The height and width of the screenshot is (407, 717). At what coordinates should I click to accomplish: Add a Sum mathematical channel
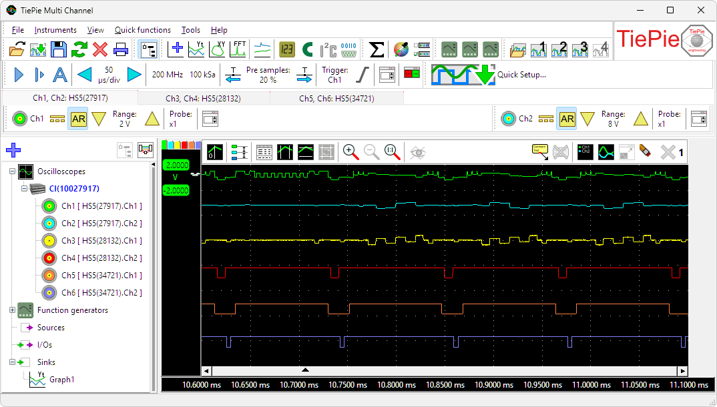[x=377, y=49]
